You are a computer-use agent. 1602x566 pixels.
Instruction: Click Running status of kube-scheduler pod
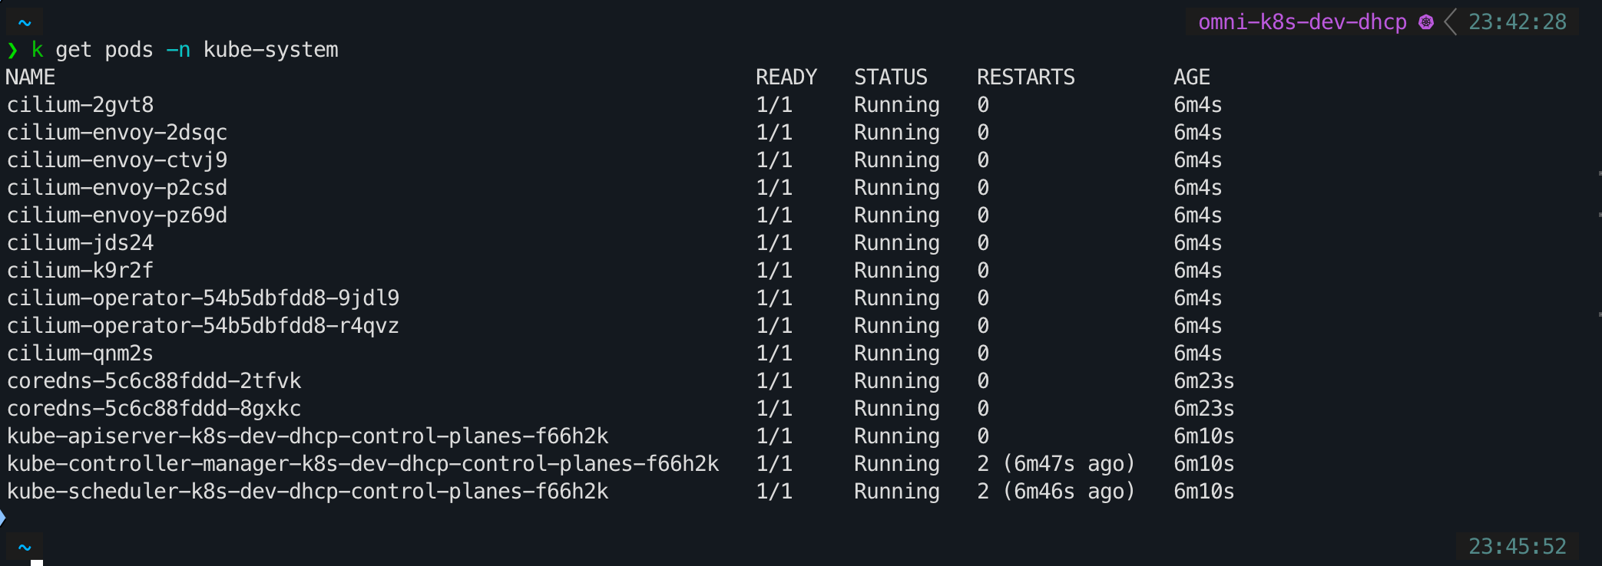point(897,492)
